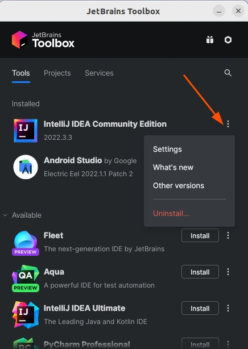The image size is (248, 349).
Task: Click the Fleet preview icon
Action: (26, 243)
